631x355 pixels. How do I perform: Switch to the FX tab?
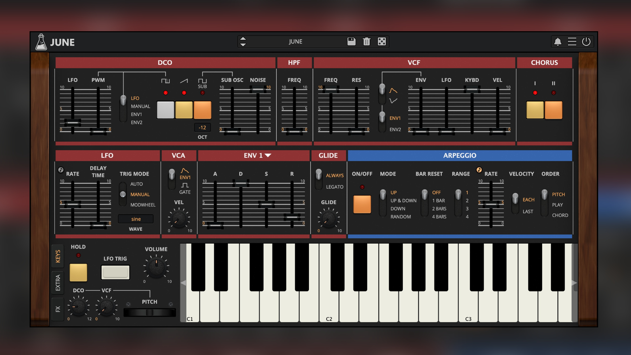[x=58, y=309]
